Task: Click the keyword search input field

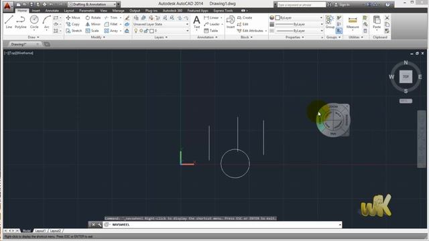Action: [x=302, y=5]
